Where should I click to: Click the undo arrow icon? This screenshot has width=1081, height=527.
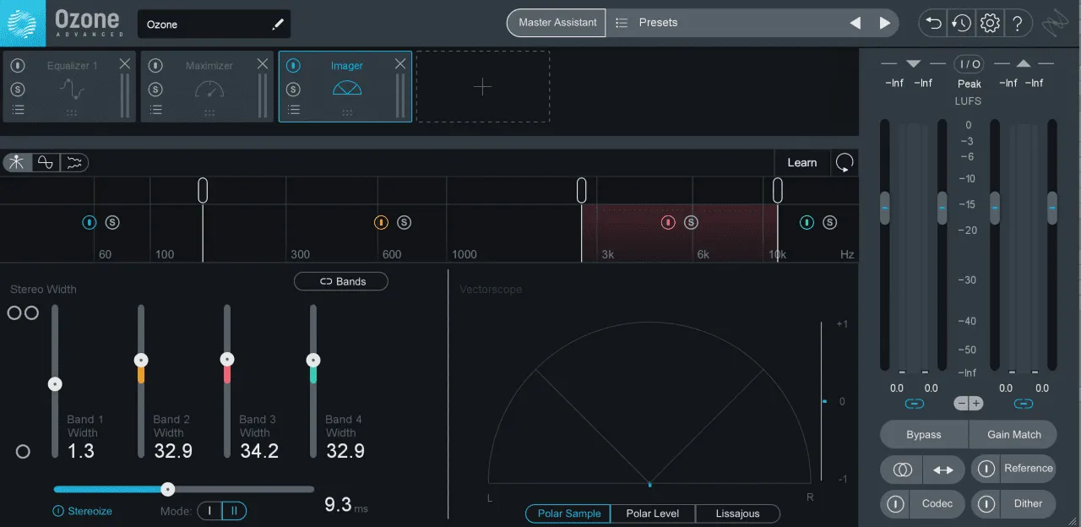point(934,23)
